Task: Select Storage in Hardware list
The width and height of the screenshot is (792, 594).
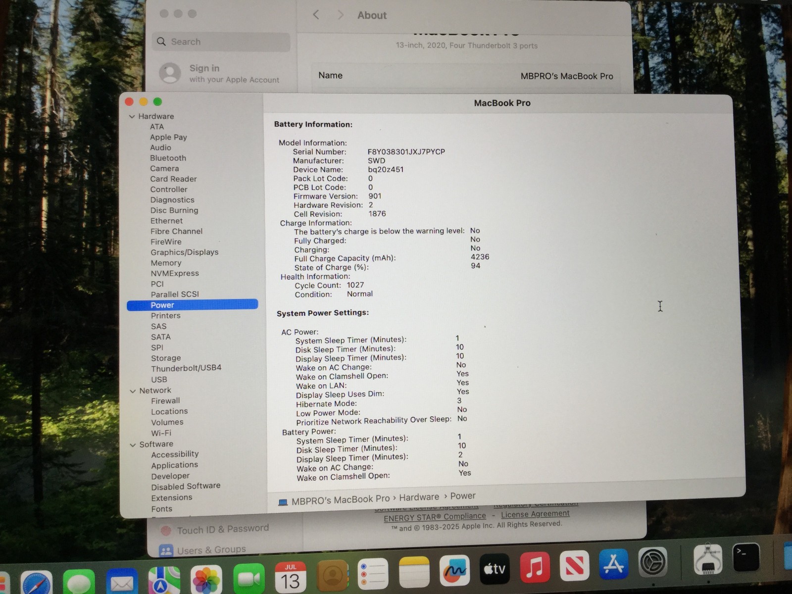Action: pos(166,358)
